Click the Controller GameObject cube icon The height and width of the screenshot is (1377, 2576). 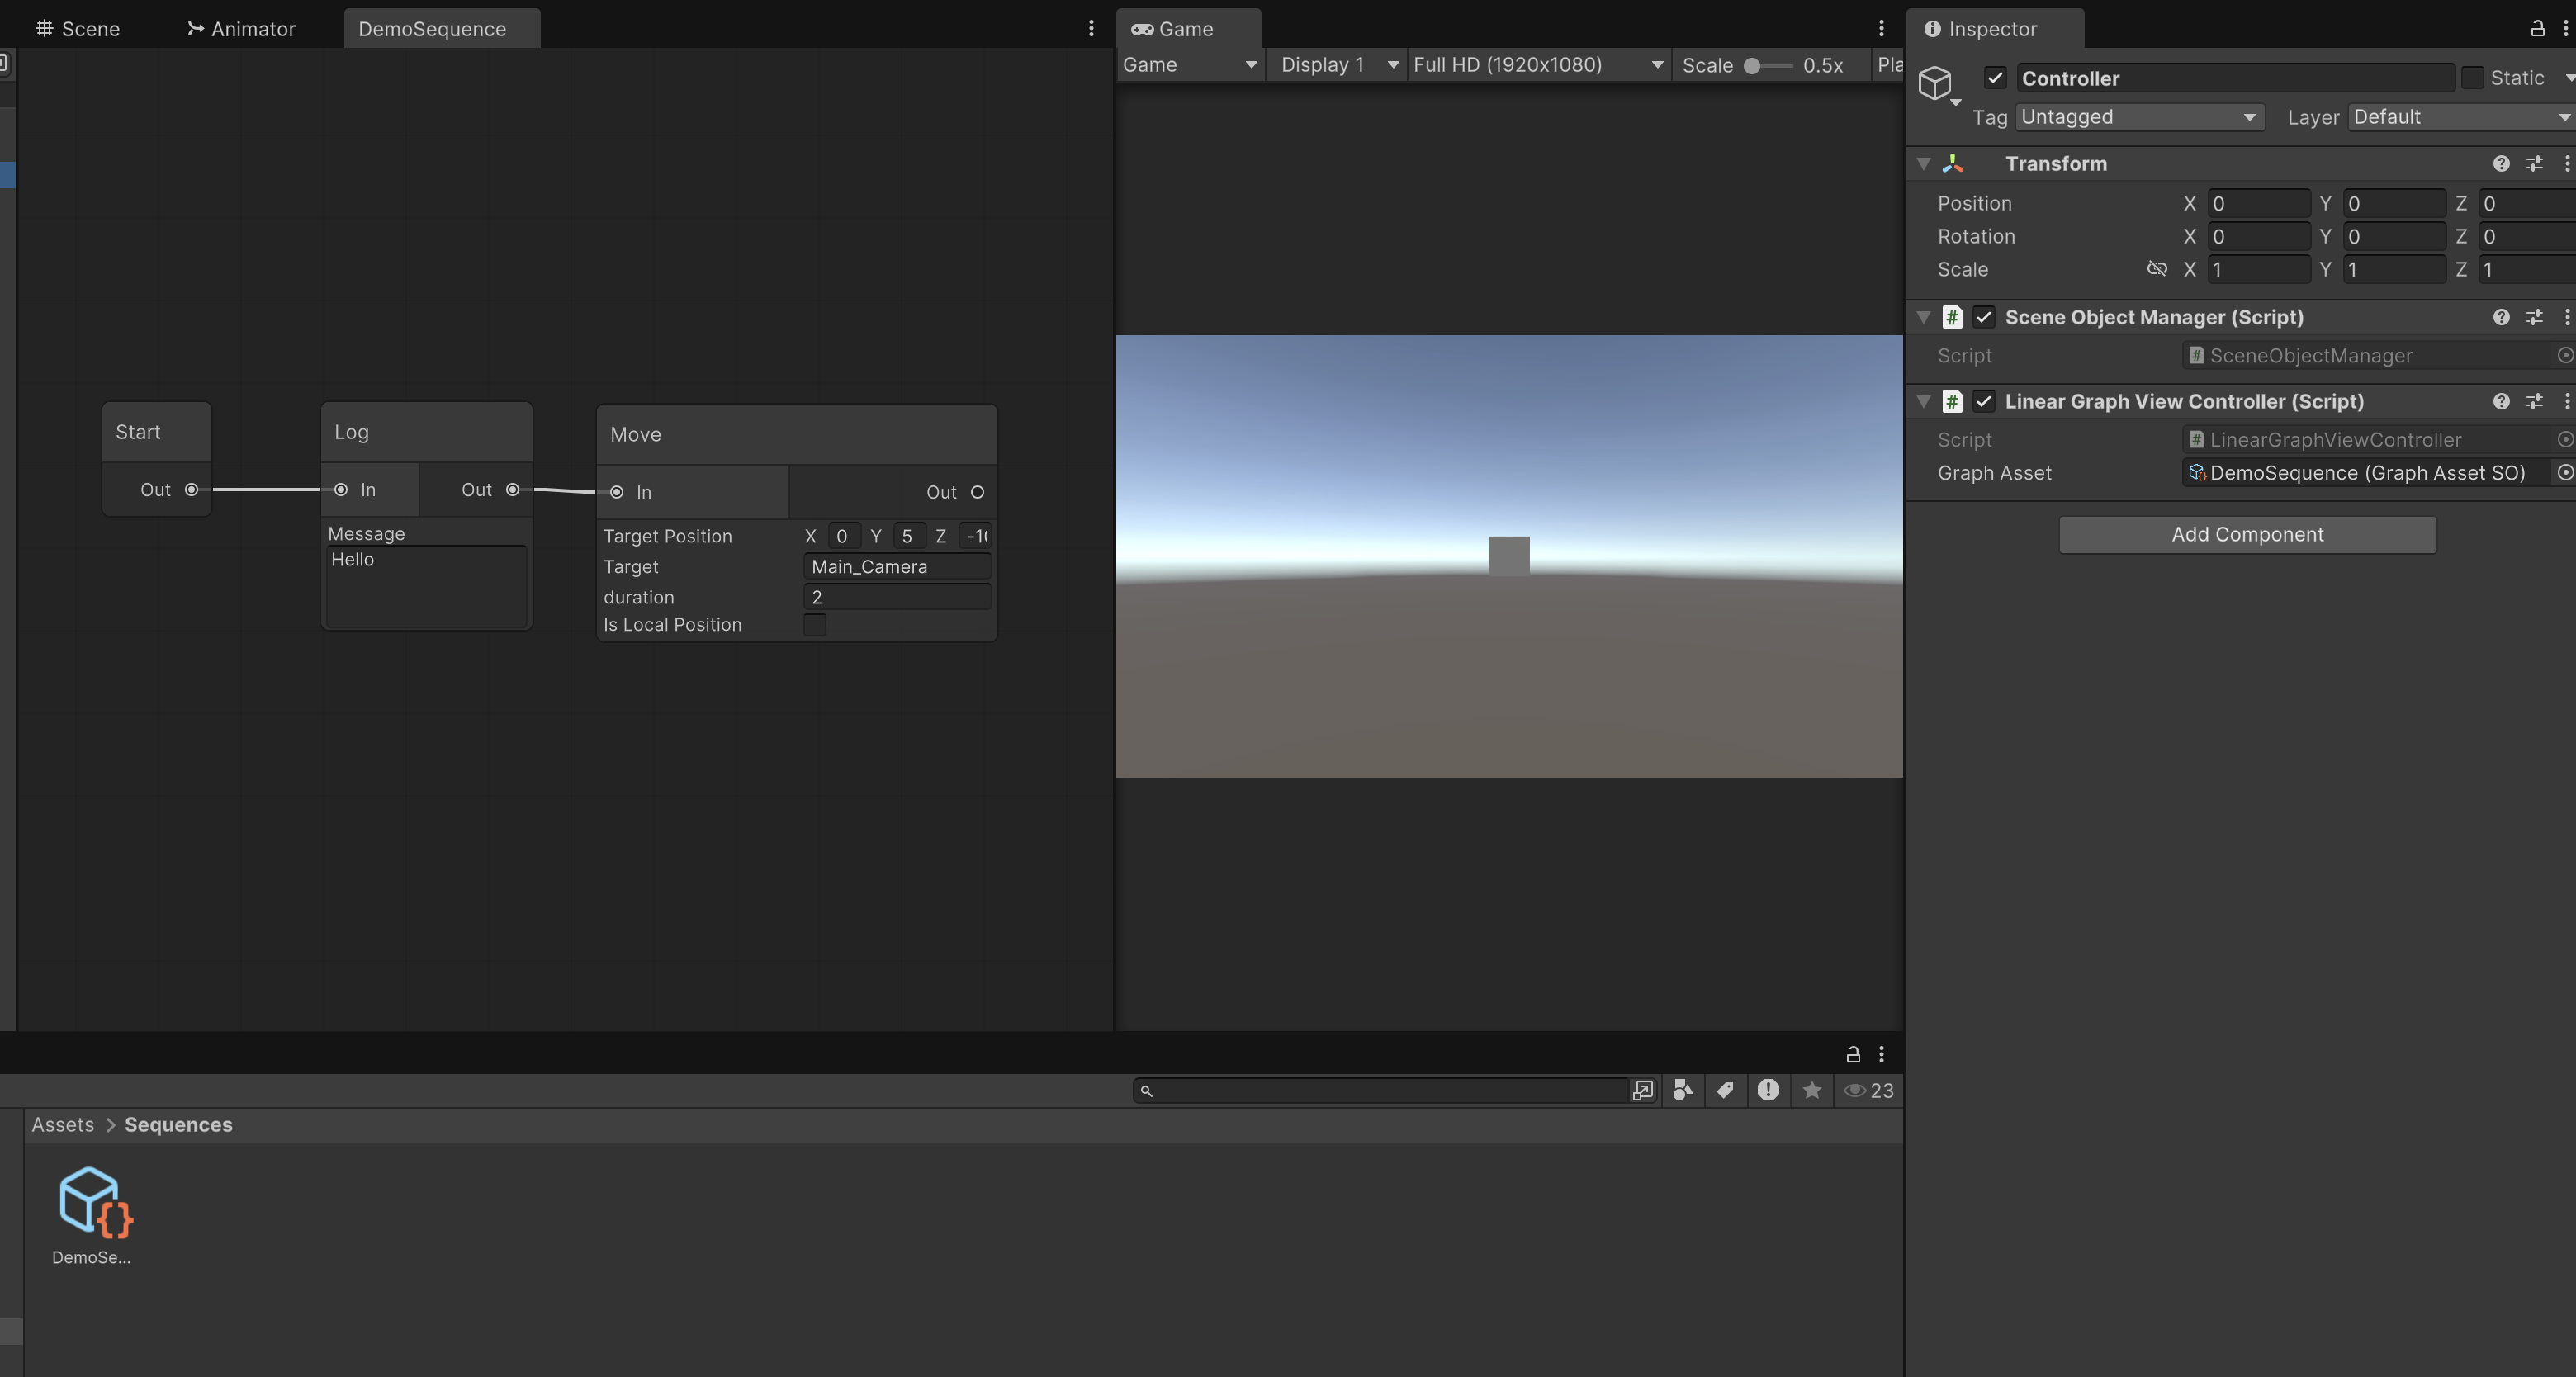[x=1938, y=83]
